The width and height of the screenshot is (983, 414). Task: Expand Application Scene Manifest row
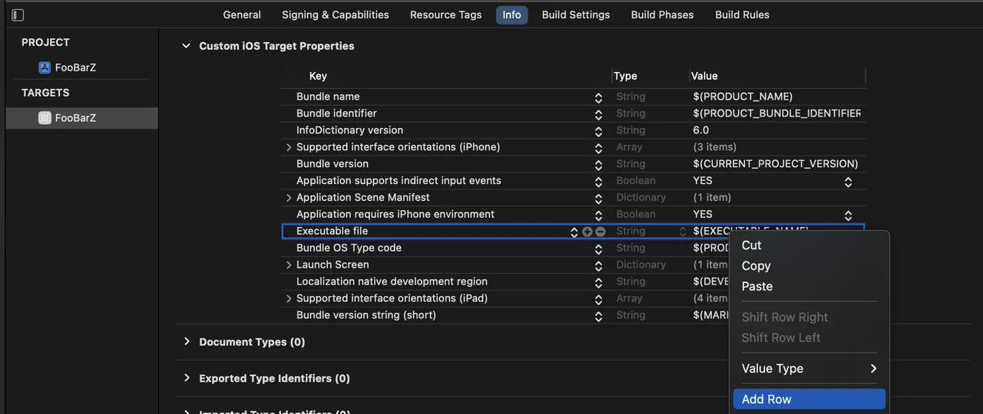point(289,198)
